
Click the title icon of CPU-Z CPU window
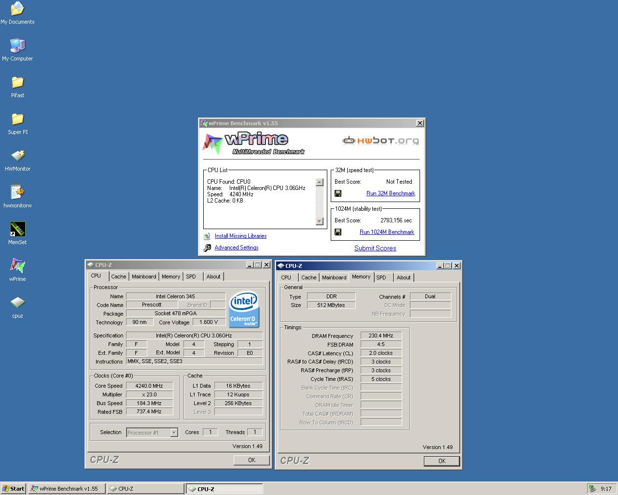pyautogui.click(x=90, y=265)
